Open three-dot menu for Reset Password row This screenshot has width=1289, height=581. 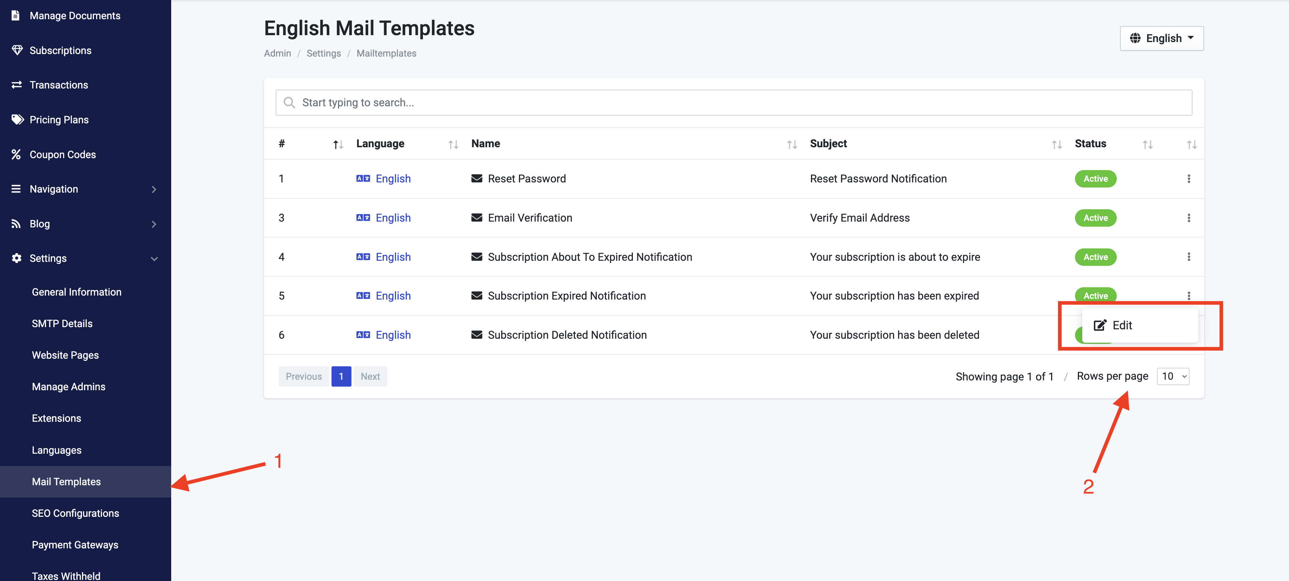pos(1189,179)
